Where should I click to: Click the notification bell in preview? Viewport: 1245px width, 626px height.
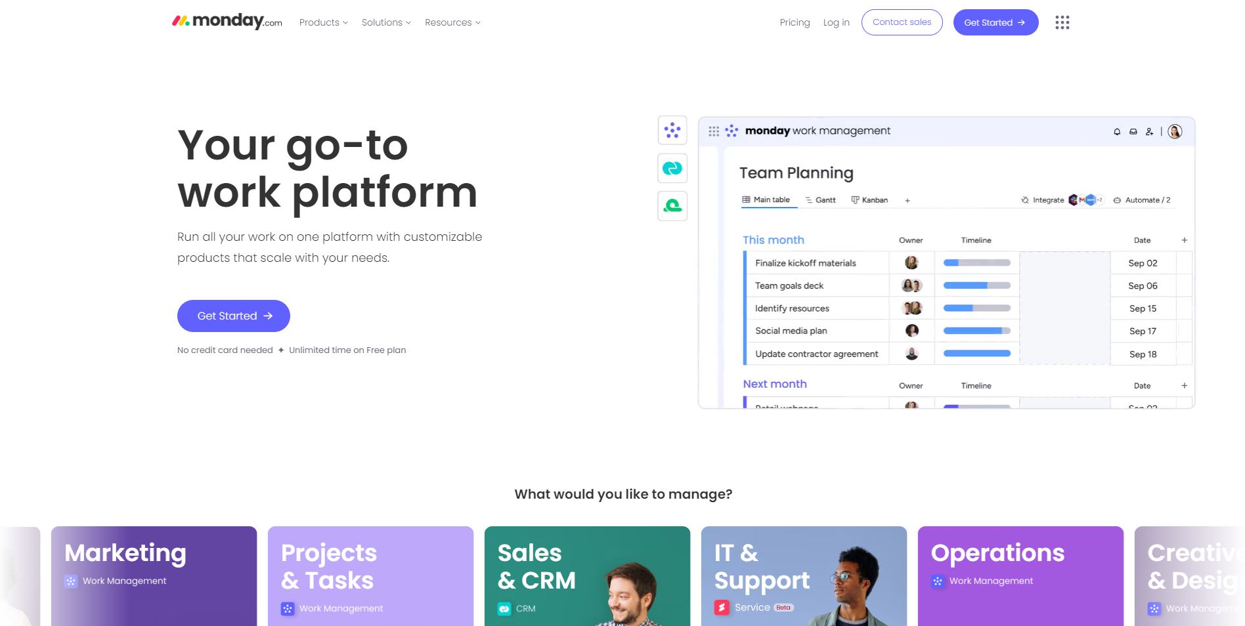click(x=1116, y=132)
